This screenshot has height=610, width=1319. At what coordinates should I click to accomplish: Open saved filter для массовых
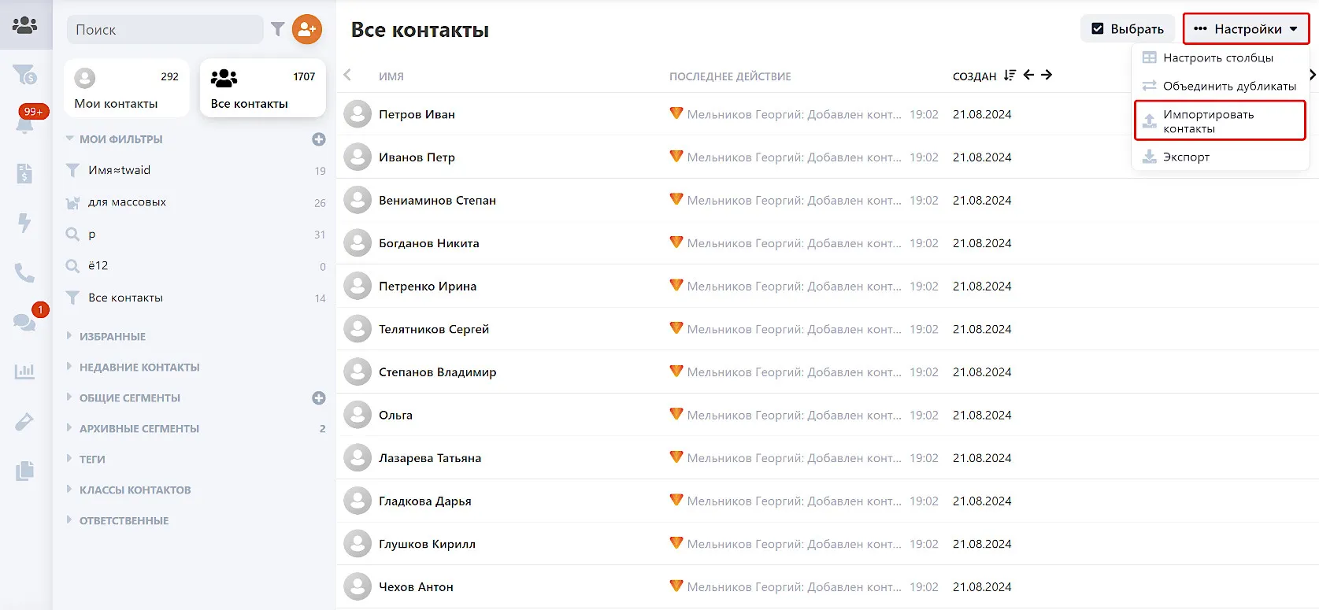point(127,202)
